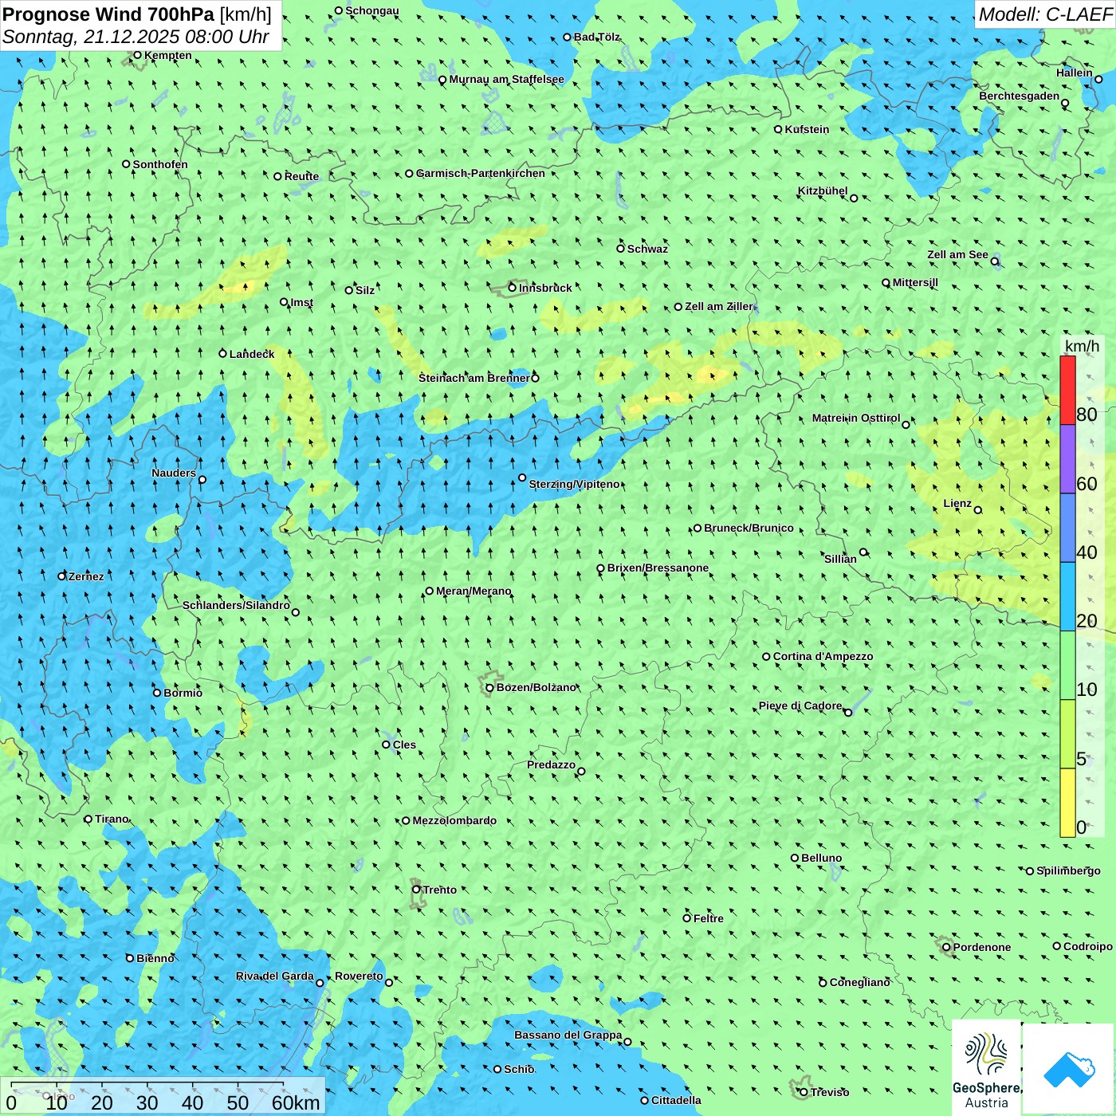Select the Lienz location label
This screenshot has height=1116, width=1116.
click(x=957, y=503)
